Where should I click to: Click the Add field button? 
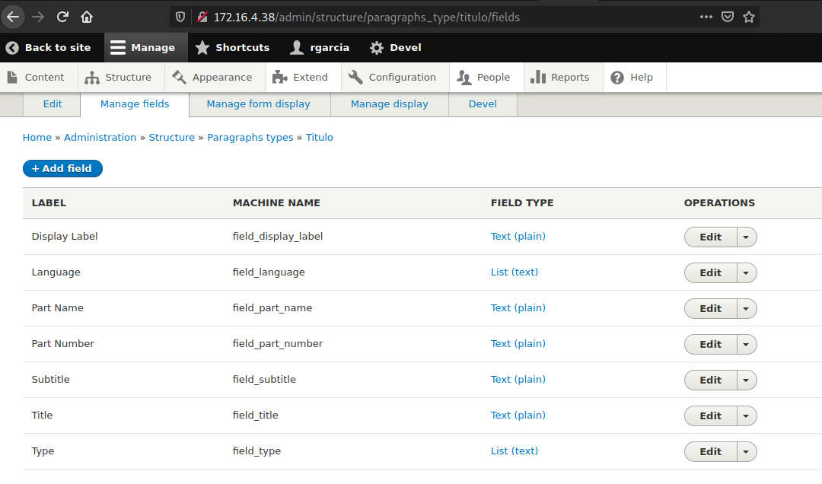62,168
